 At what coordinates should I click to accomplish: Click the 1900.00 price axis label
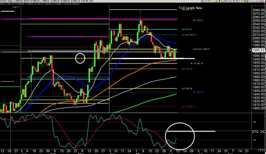pos(258,73)
